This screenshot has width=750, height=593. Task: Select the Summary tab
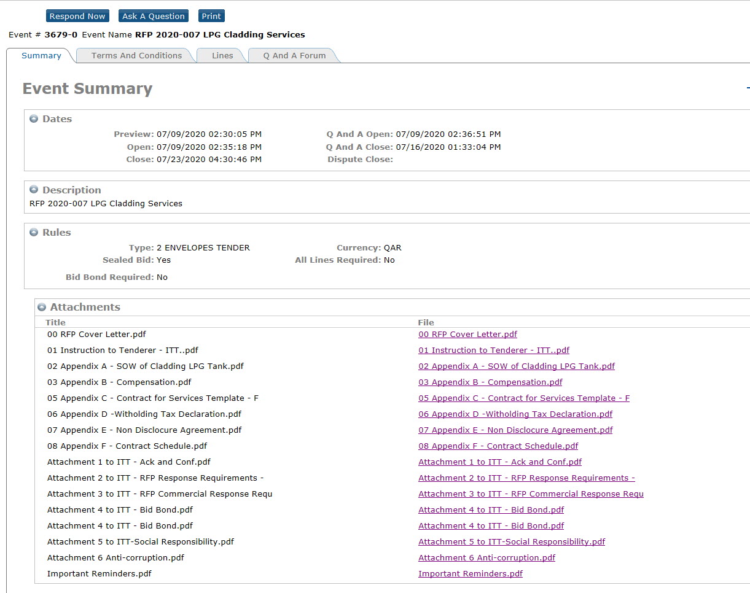coord(41,55)
